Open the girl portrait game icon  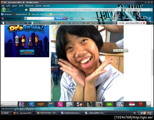point(80,104)
